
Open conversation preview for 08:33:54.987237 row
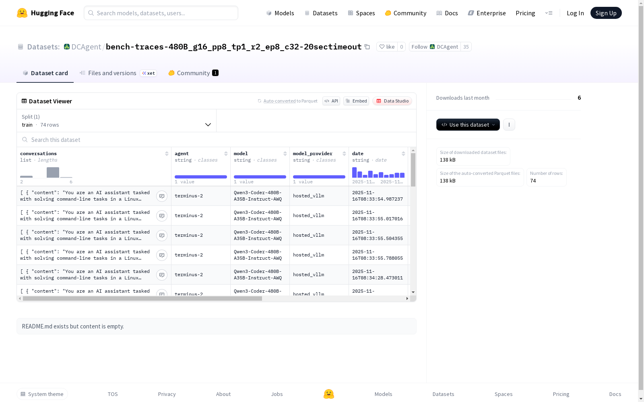[162, 196]
